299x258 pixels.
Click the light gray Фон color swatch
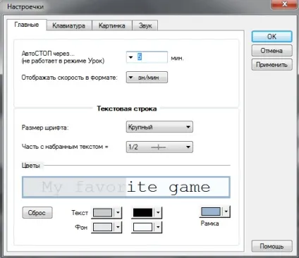102,227
